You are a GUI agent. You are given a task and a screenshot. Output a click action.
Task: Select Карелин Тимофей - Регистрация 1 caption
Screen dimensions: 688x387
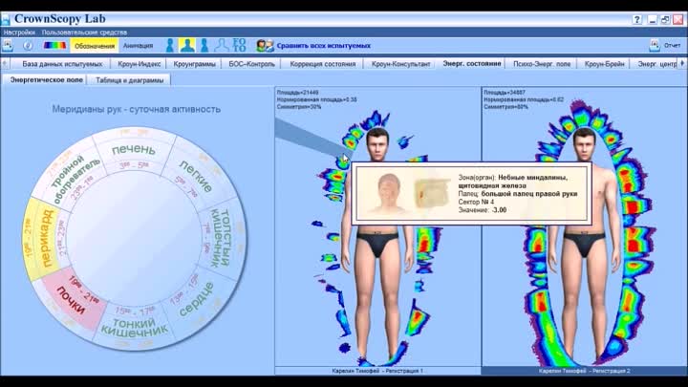[377, 371]
